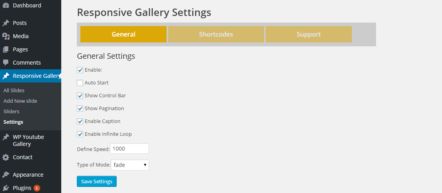Click the Save Settings button
The height and width of the screenshot is (193, 442).
(97, 182)
